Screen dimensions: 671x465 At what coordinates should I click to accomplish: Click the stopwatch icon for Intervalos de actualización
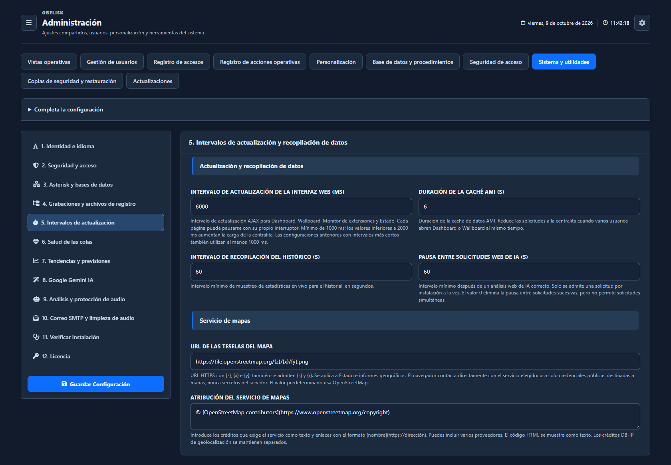pyautogui.click(x=36, y=223)
